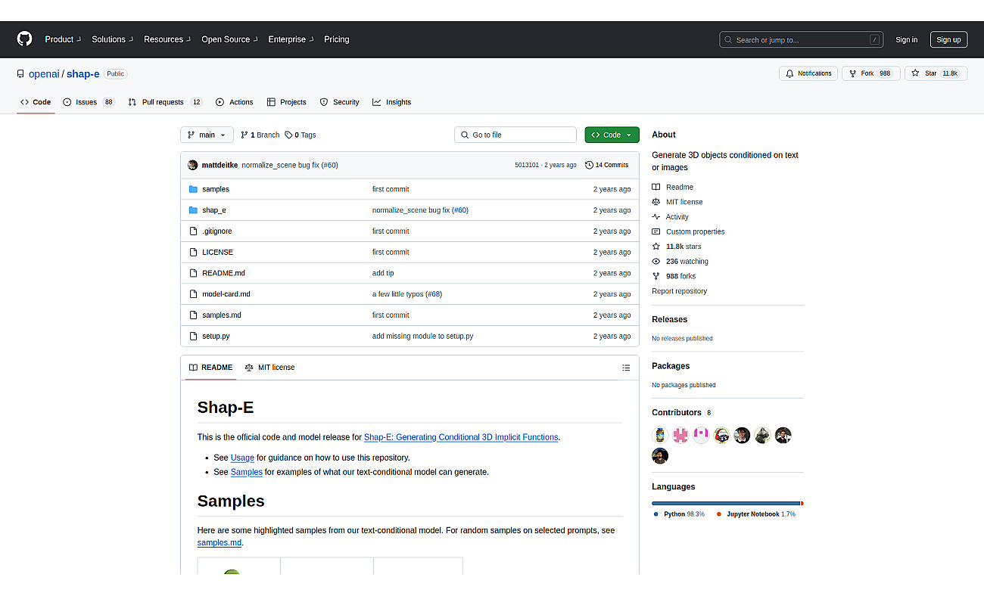The width and height of the screenshot is (984, 596).
Task: Open the samples folder
Action: (x=216, y=189)
